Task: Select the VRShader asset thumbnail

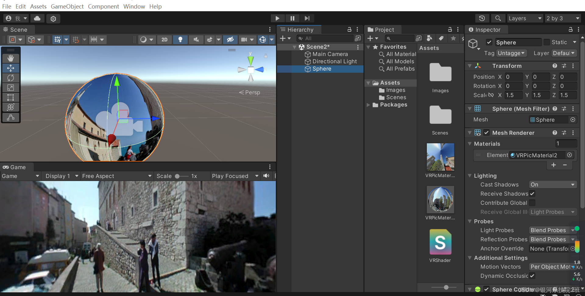Action: (x=440, y=241)
